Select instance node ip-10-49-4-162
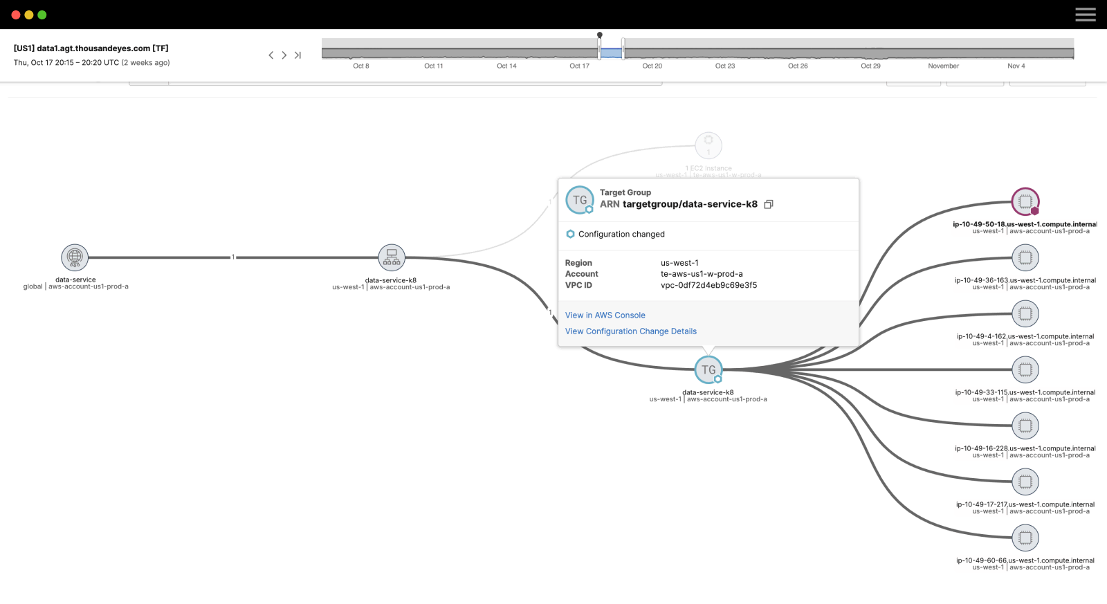The image size is (1107, 604). [x=1025, y=313]
